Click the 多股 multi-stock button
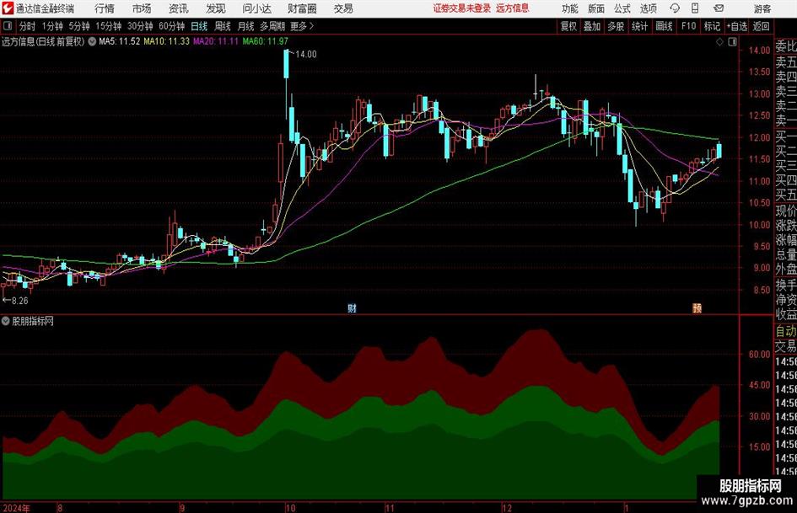This screenshot has width=797, height=513. click(616, 26)
